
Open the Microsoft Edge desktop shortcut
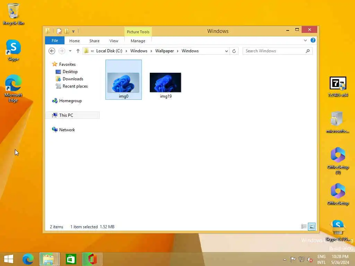pos(14,88)
